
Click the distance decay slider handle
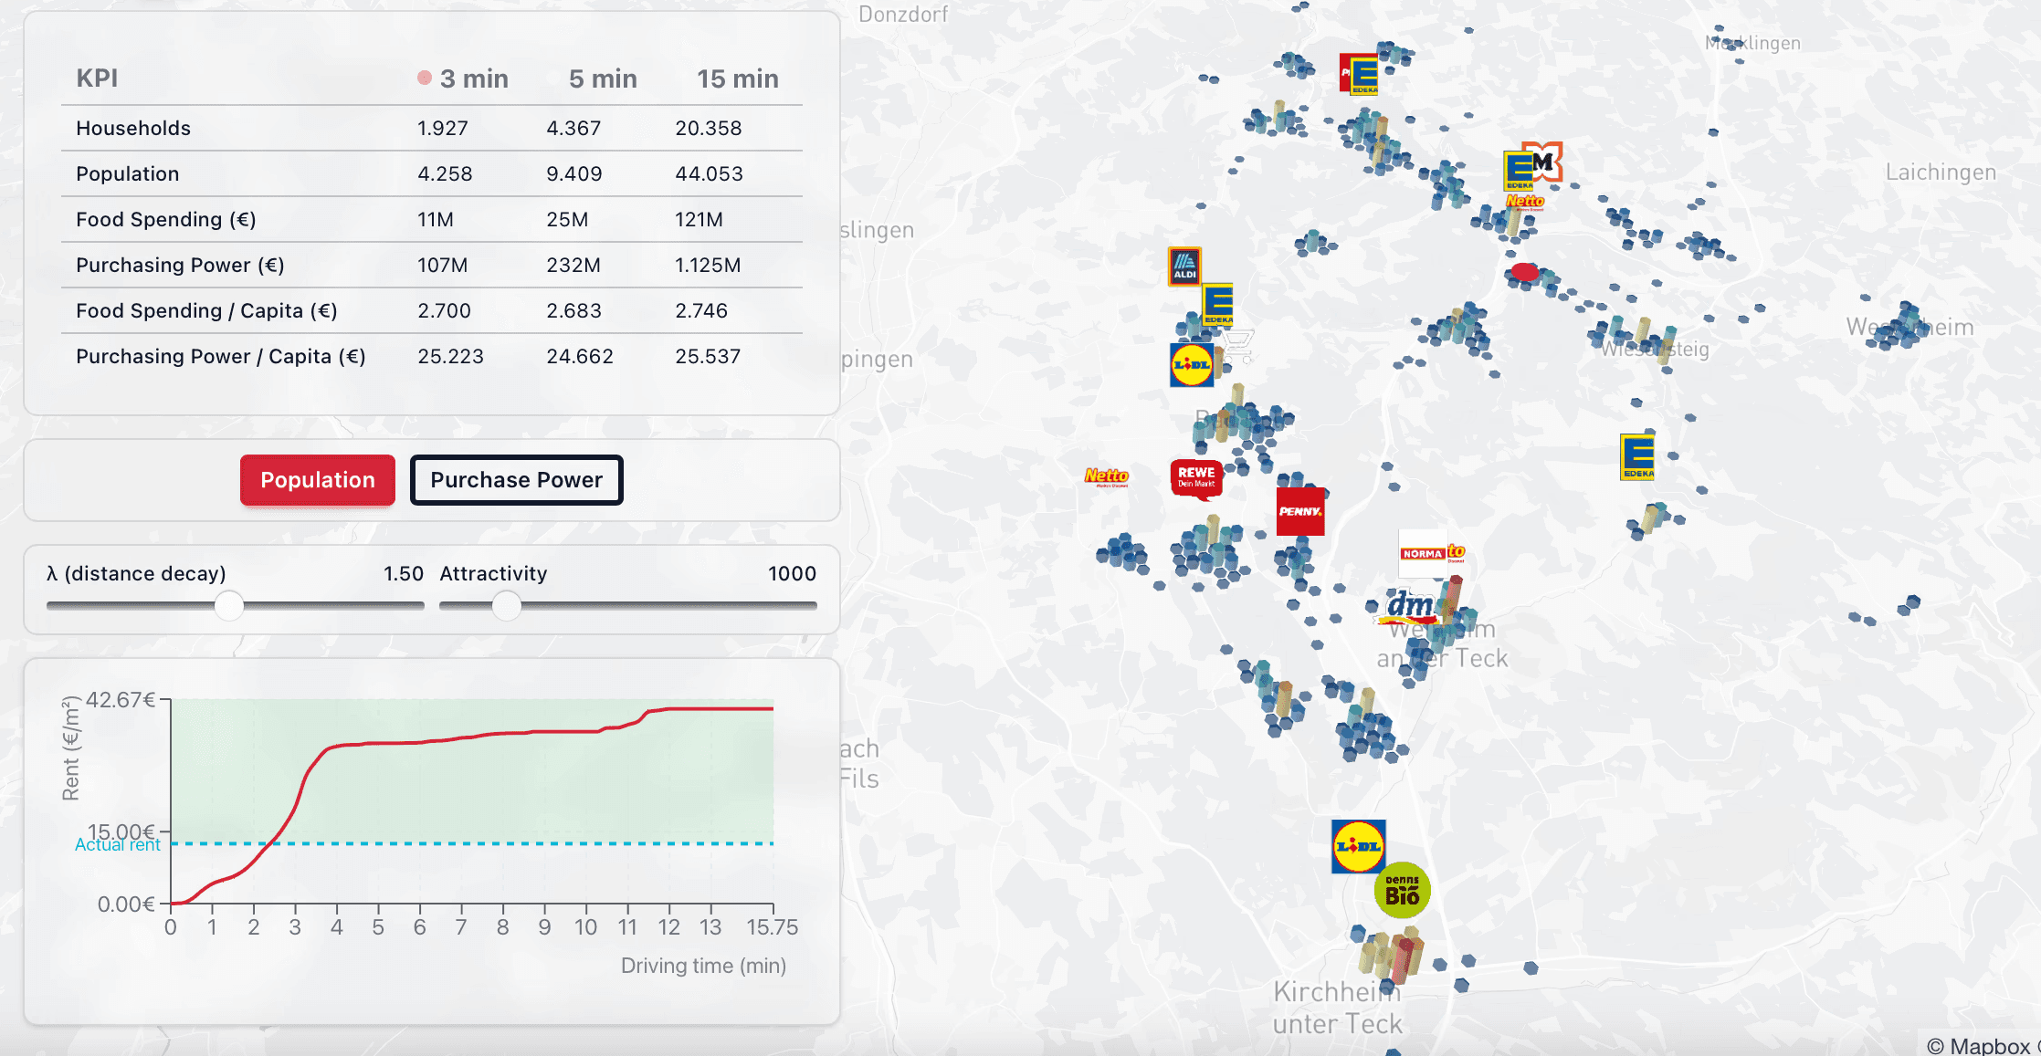tap(228, 605)
